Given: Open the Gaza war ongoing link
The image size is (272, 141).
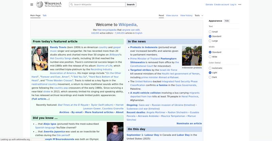Looking at the screenshot, I should tap(144, 105).
